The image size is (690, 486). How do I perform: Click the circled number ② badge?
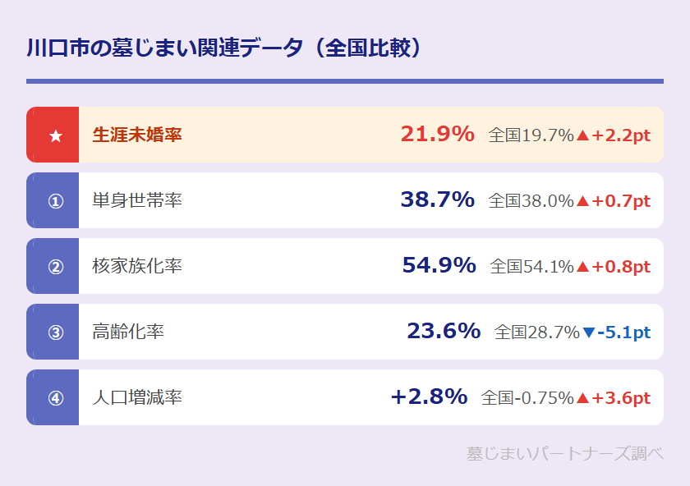[x=55, y=267]
